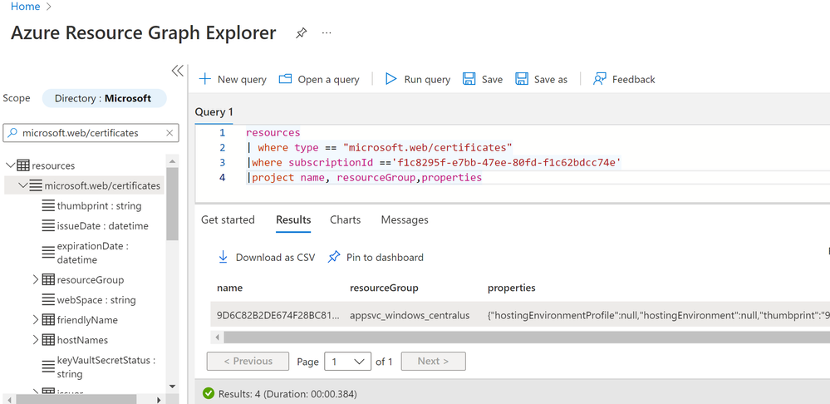
Task: Click the tree horizontal scroll right arrow
Action: 158,399
